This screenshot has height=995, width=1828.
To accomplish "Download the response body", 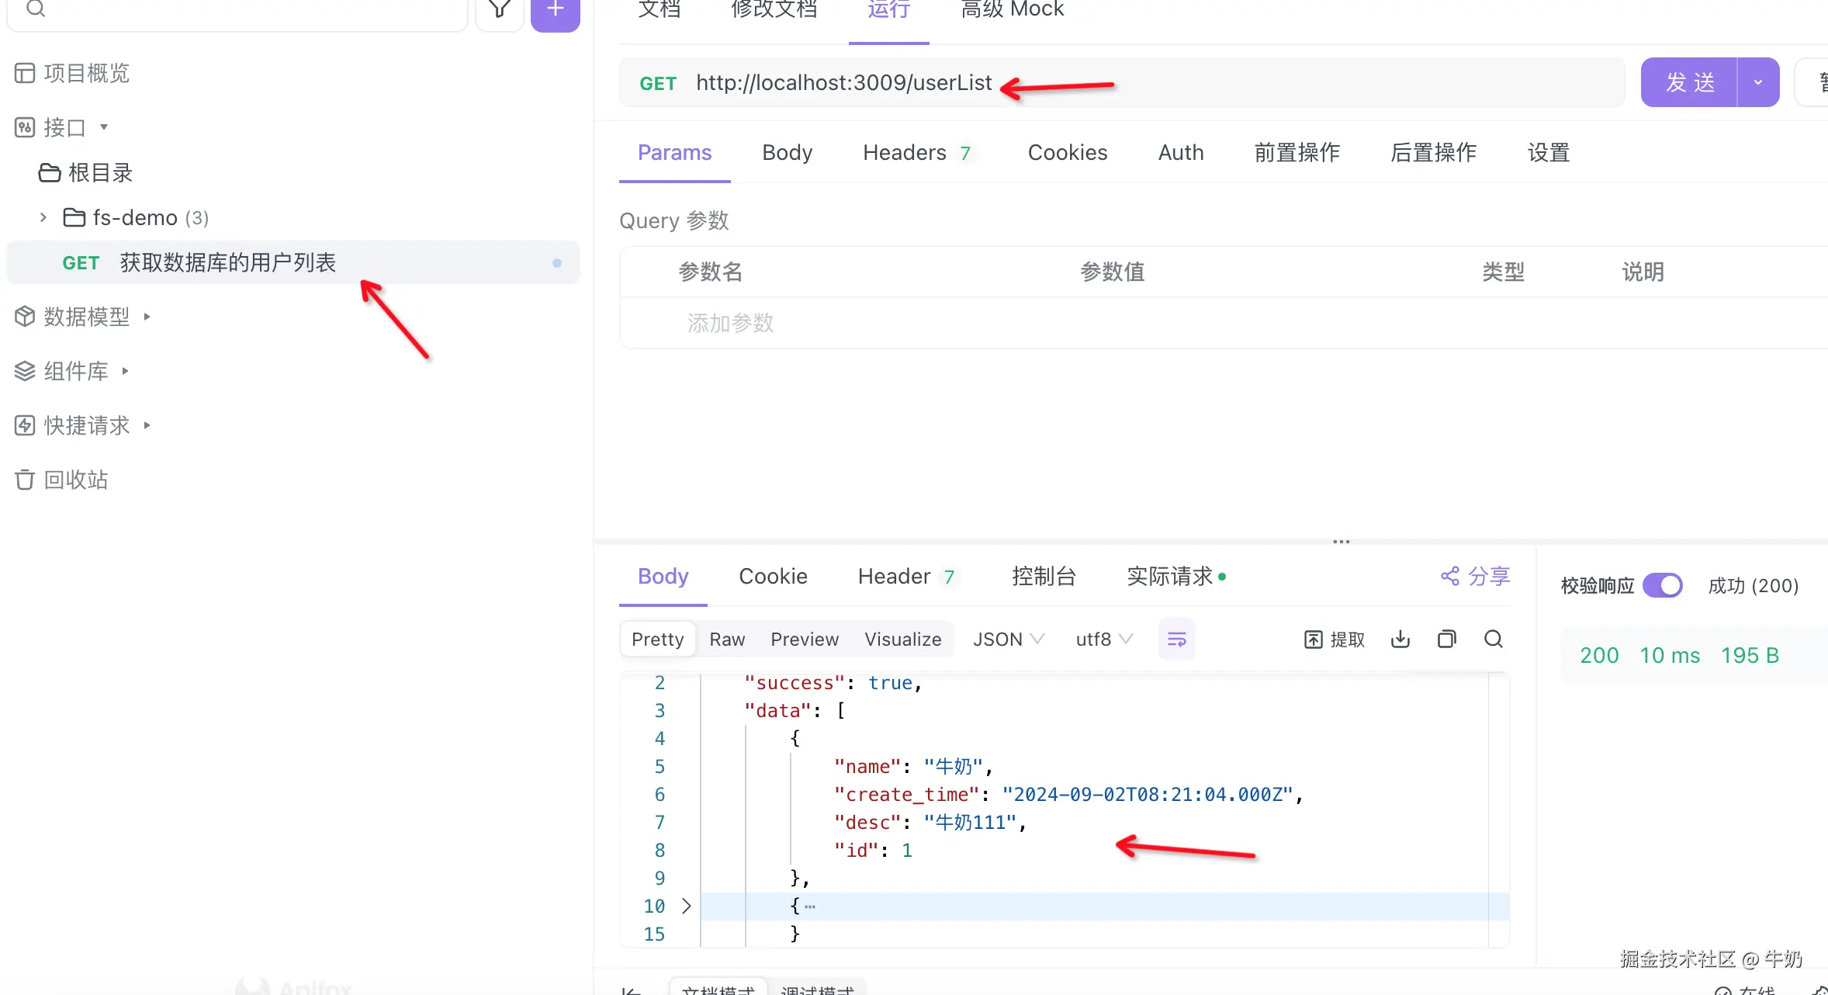I will click(x=1400, y=639).
